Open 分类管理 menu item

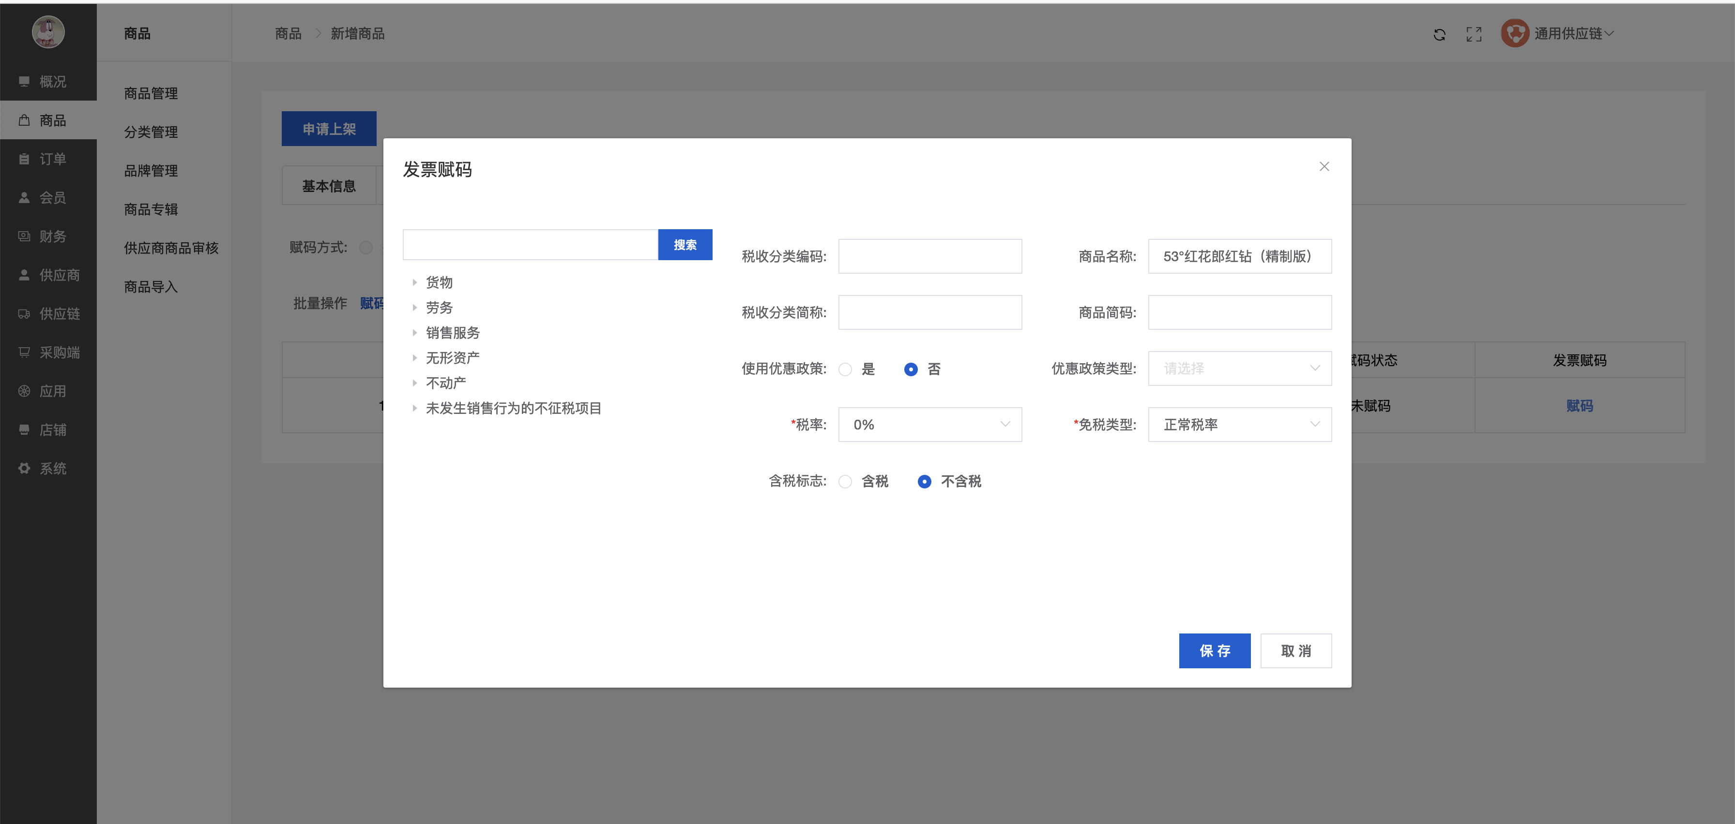[151, 132]
